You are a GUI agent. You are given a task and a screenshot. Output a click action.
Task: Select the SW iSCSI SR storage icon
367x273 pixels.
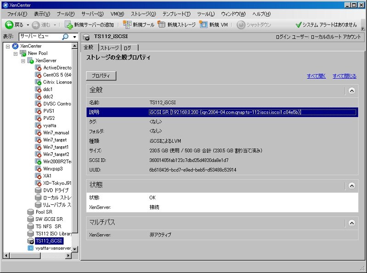point(31,219)
